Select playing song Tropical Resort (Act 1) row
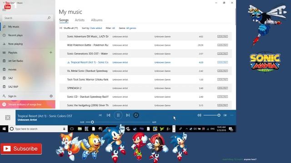Viewport: 291px width, 163px height. 145,62
